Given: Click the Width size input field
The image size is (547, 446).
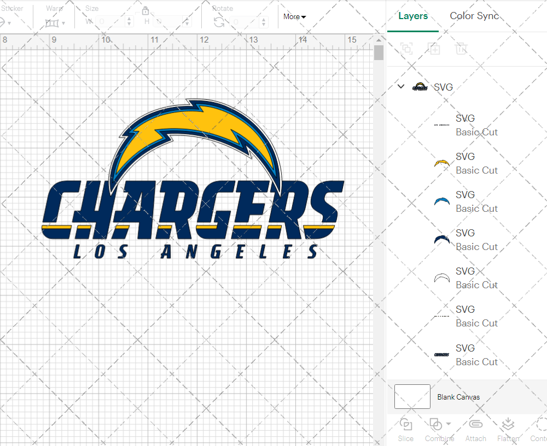Looking at the screenshot, I should pyautogui.click(x=110, y=22).
